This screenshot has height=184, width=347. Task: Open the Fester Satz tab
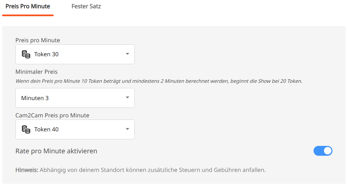click(x=86, y=6)
